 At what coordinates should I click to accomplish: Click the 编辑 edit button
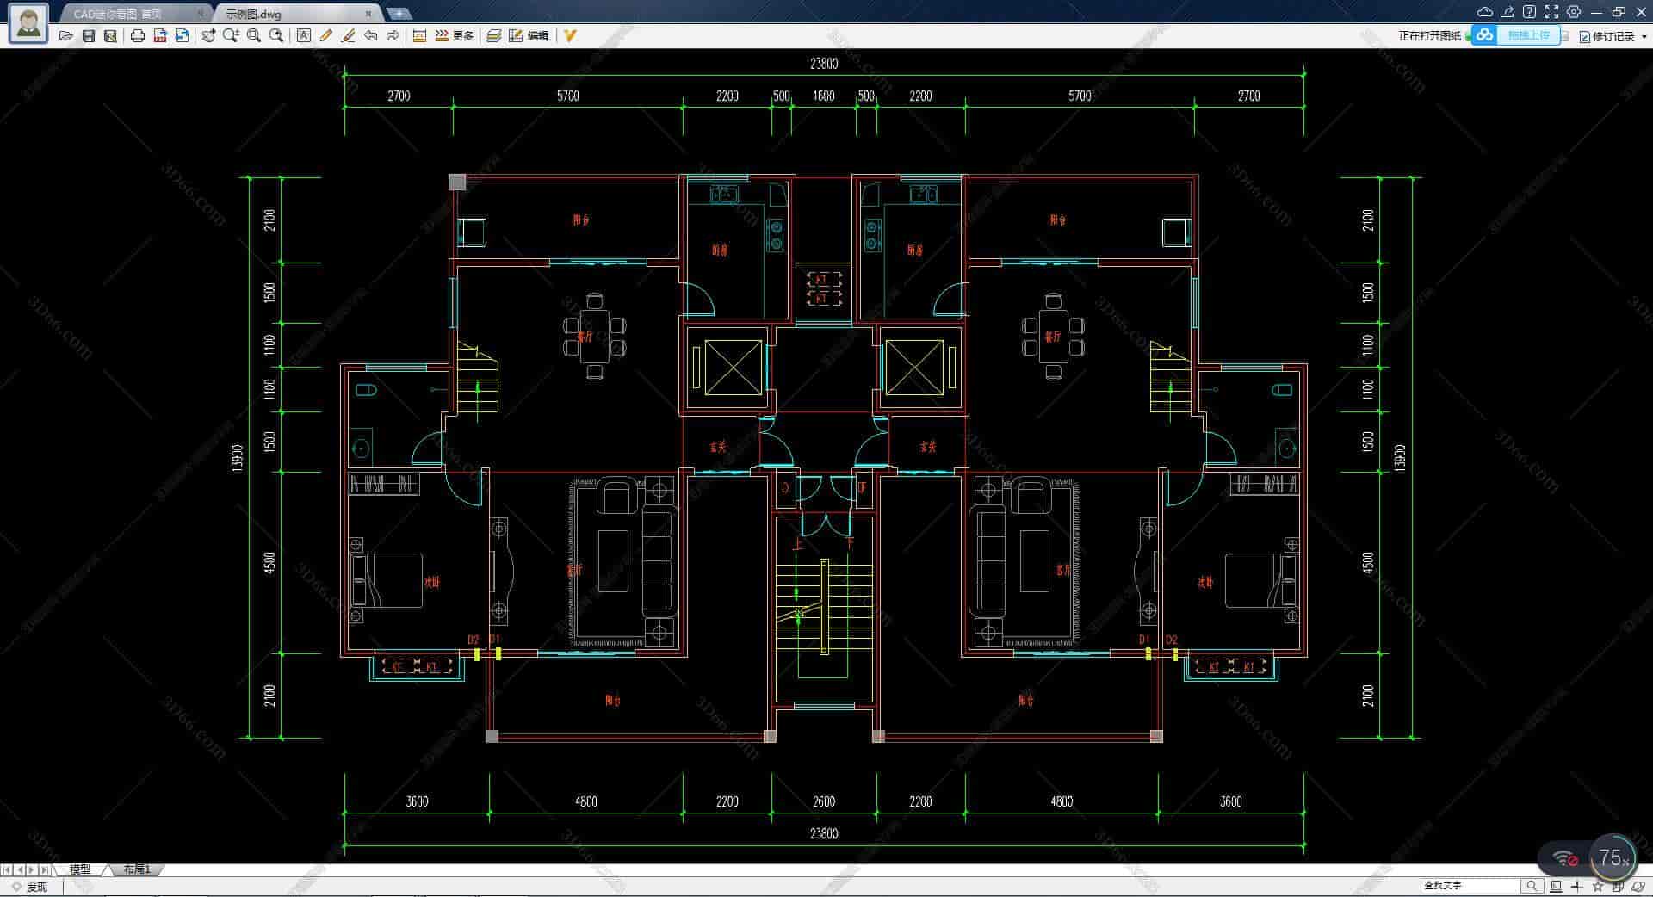click(529, 35)
